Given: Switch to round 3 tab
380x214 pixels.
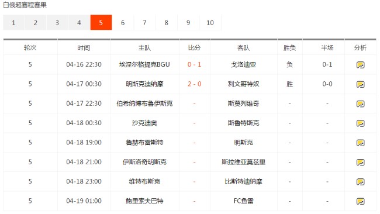Looking at the screenshot, I should (57, 23).
